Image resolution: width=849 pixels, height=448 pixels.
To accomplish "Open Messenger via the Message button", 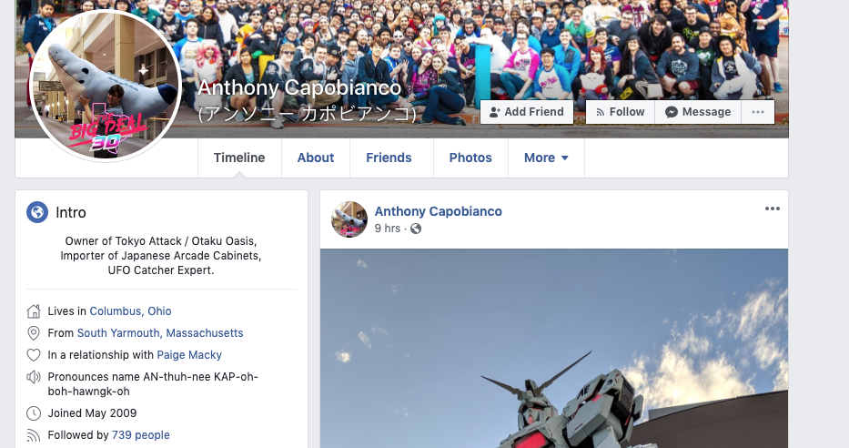I will coord(699,112).
